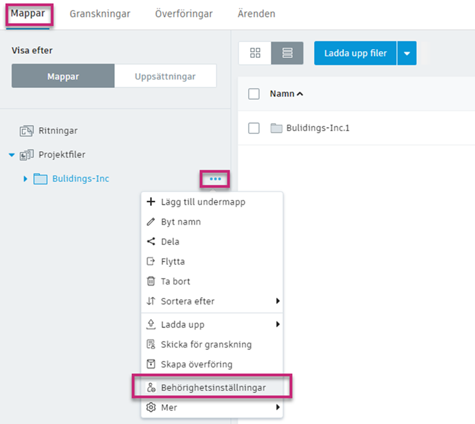Image resolution: width=475 pixels, height=424 pixels.
Task: Select Skapa överföring in the context menu
Action: (196, 364)
